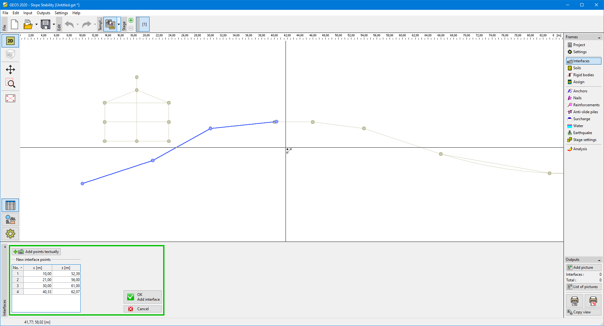Toggle the table view panel button
Screen dimensions: 604x326
click(10, 206)
